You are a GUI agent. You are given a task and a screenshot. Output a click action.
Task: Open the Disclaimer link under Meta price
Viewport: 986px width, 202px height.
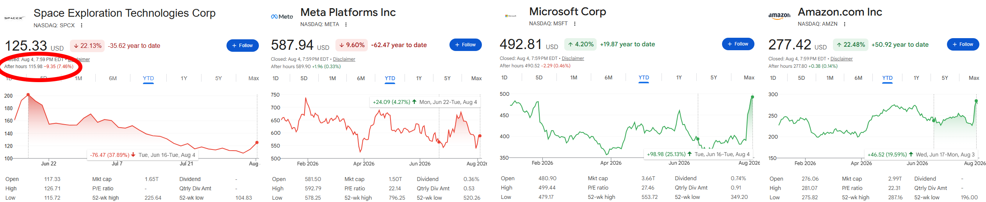pyautogui.click(x=344, y=59)
